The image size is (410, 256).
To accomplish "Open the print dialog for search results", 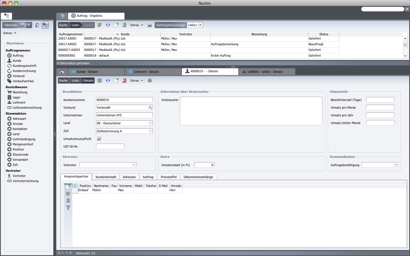I will pyautogui.click(x=150, y=25).
